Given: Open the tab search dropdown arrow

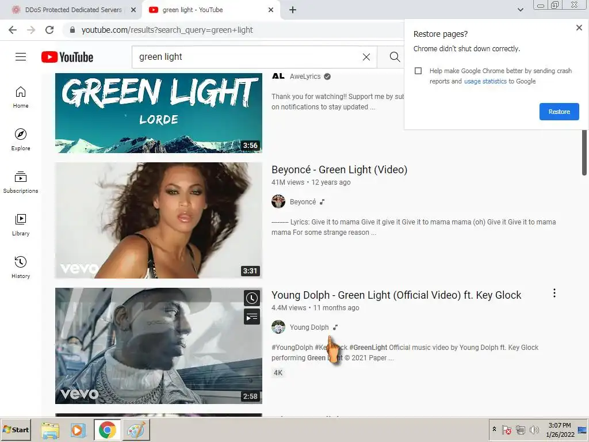Looking at the screenshot, I should (520, 10).
